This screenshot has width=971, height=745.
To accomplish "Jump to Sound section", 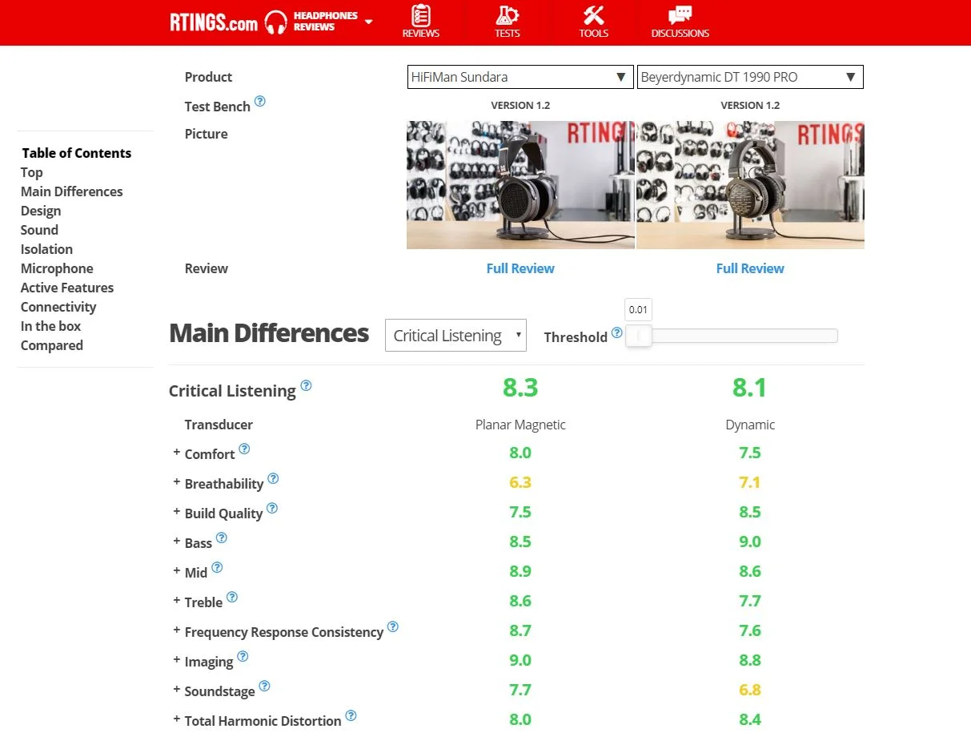I will pyautogui.click(x=39, y=230).
